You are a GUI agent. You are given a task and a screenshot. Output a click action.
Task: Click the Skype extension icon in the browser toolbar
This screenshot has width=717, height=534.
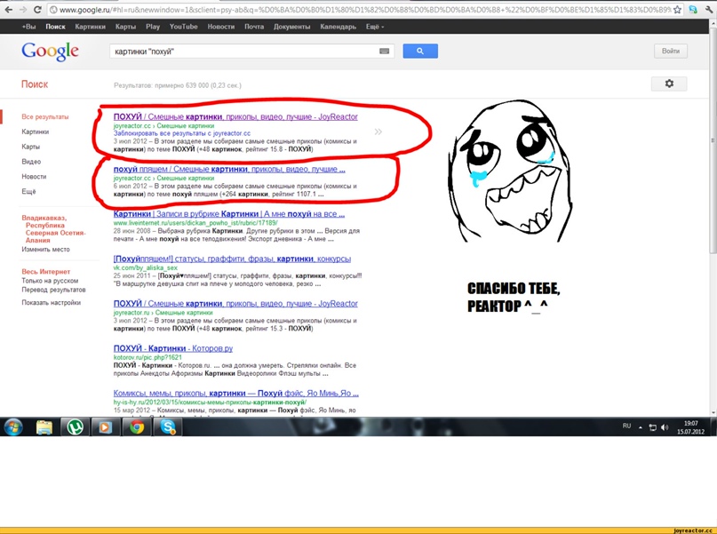pos(693,9)
